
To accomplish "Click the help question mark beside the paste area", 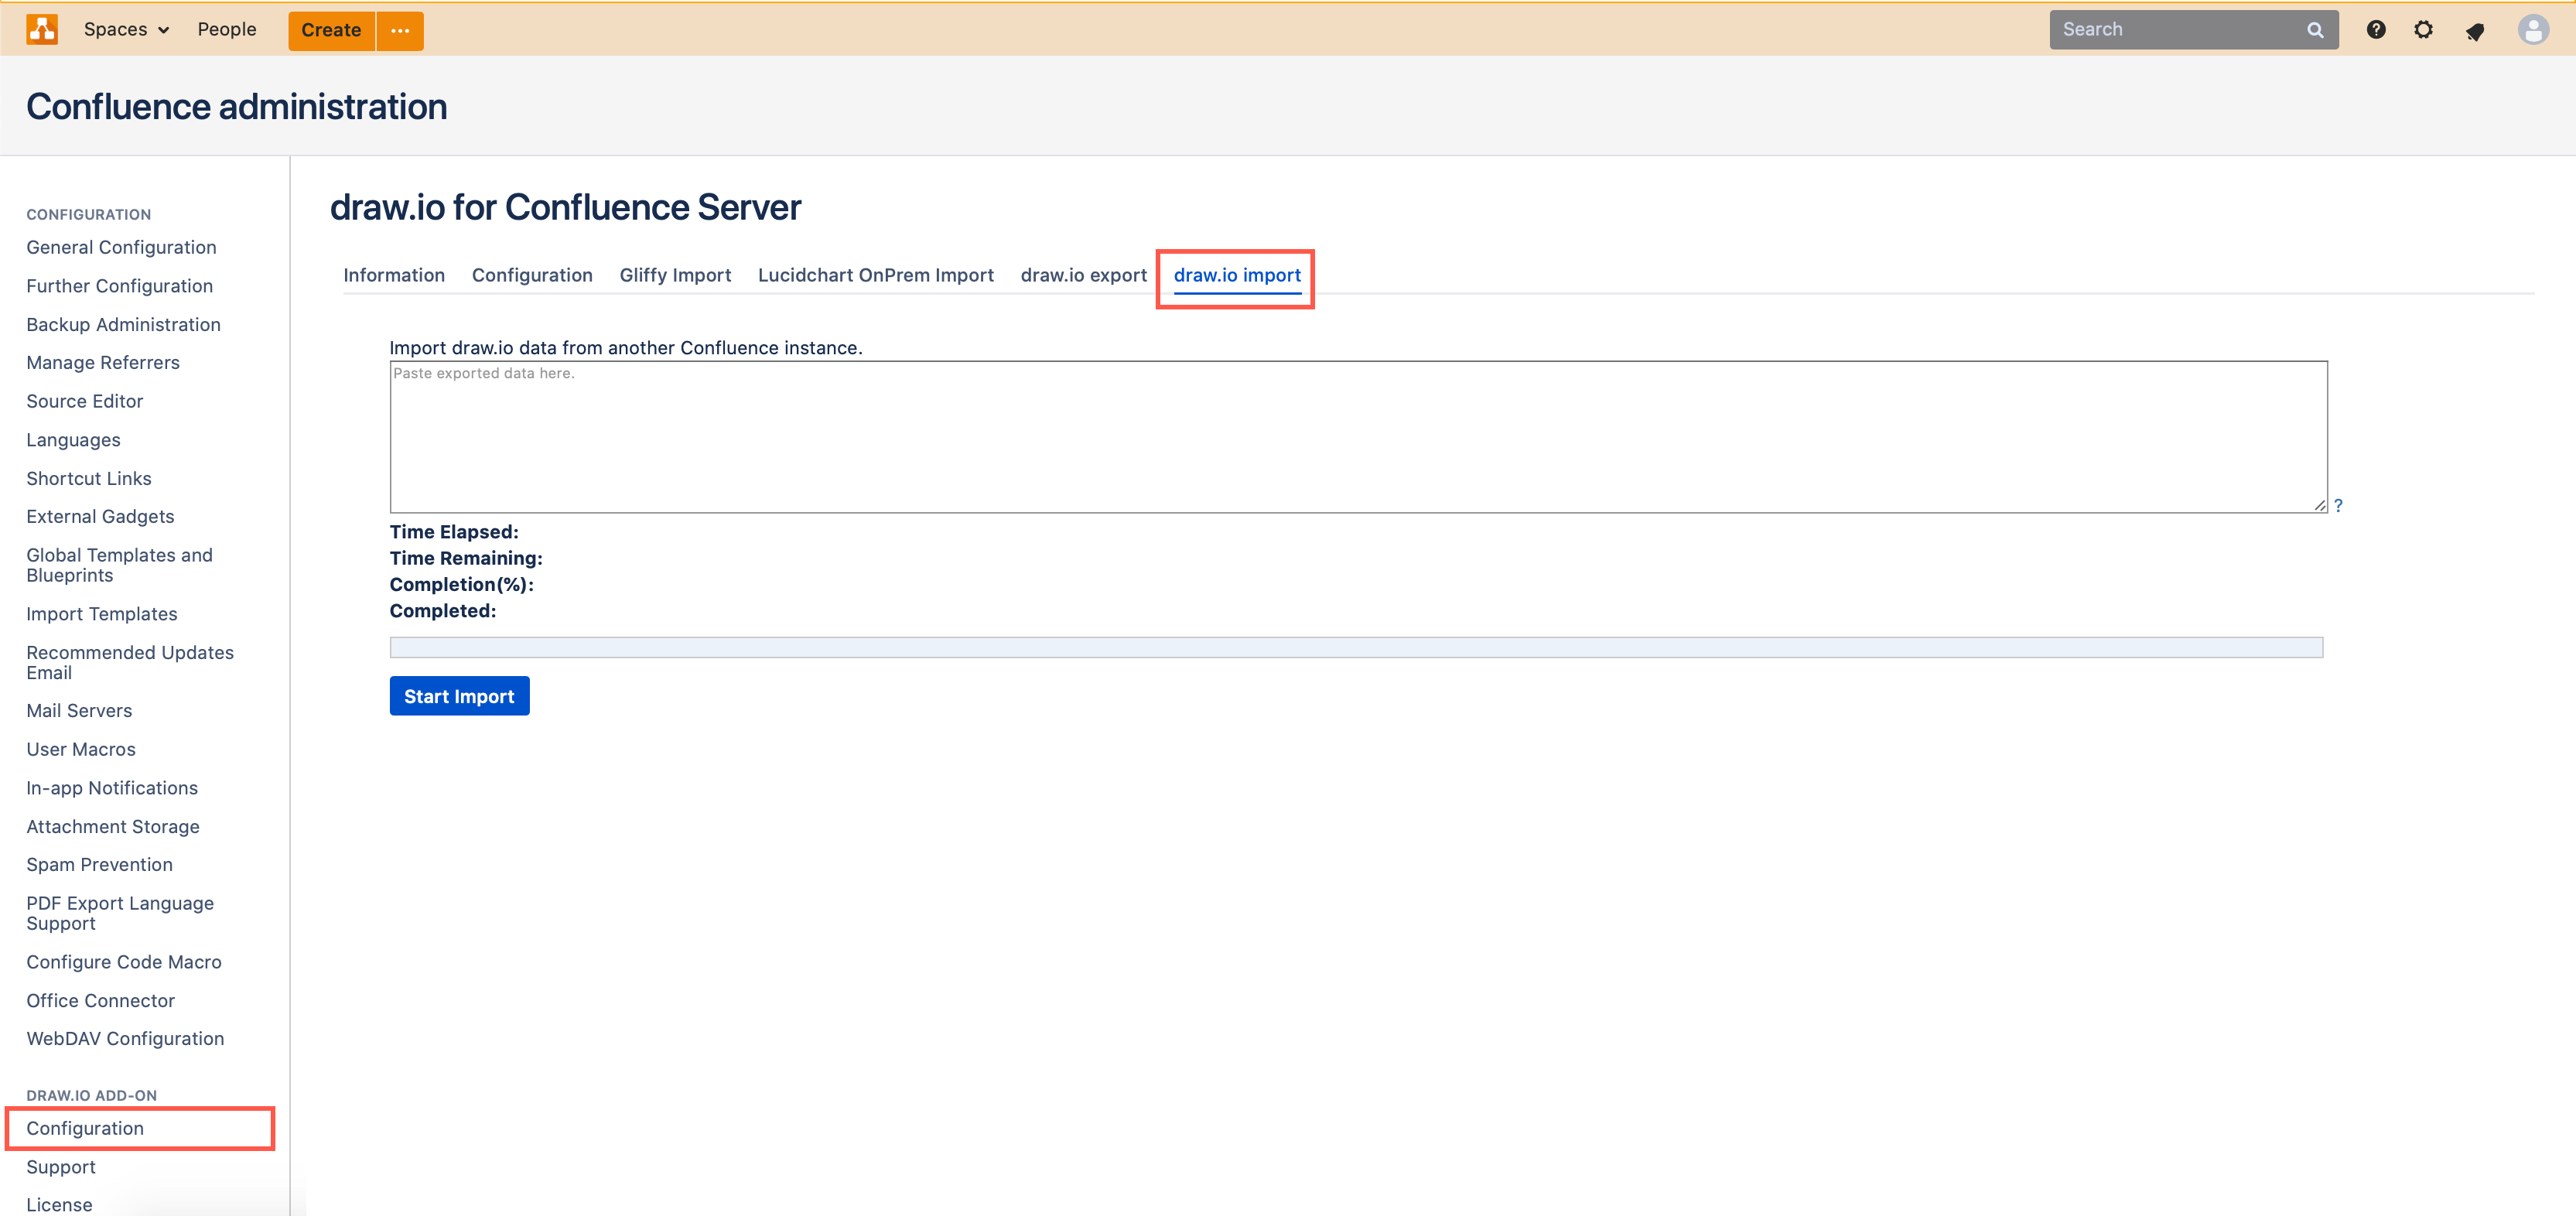I will (2339, 505).
